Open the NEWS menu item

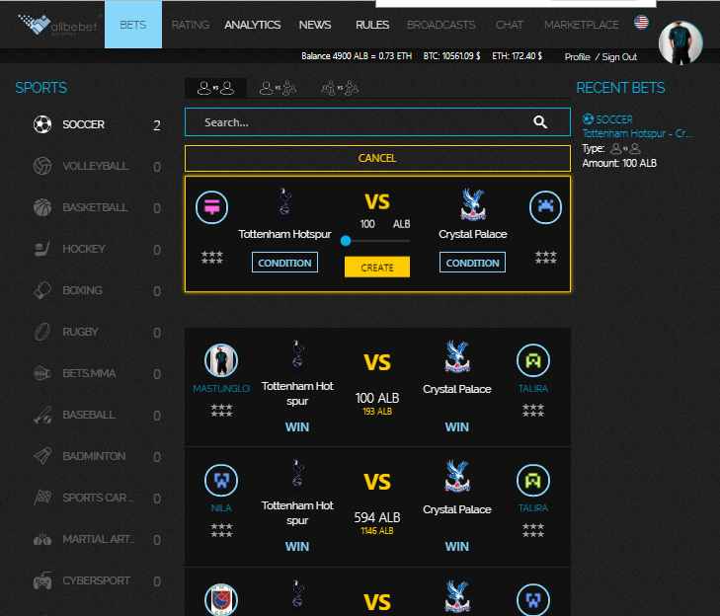click(315, 25)
